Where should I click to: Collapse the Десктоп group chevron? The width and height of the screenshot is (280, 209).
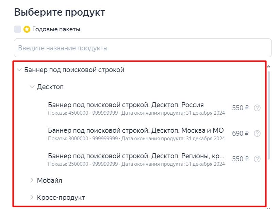tap(32, 87)
